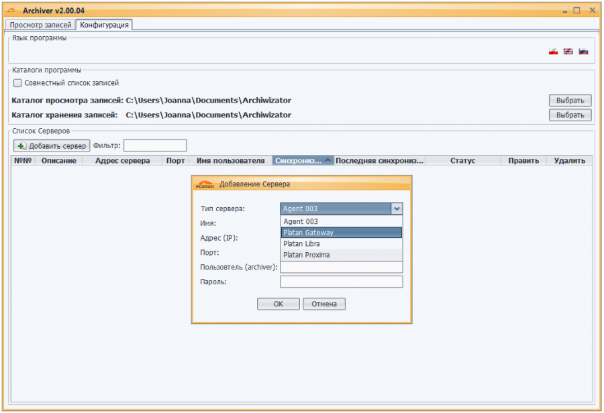Sort by Последняя синхрониз... column header
This screenshot has width=604, height=413.
tap(379, 160)
